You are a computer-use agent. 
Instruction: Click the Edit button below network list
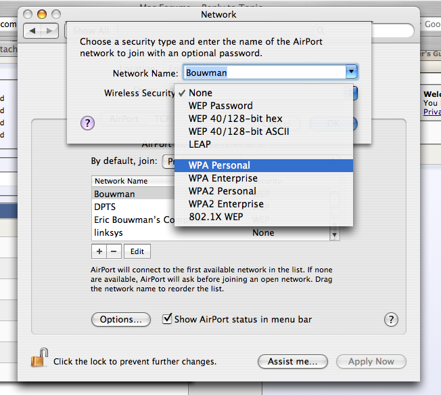point(137,251)
